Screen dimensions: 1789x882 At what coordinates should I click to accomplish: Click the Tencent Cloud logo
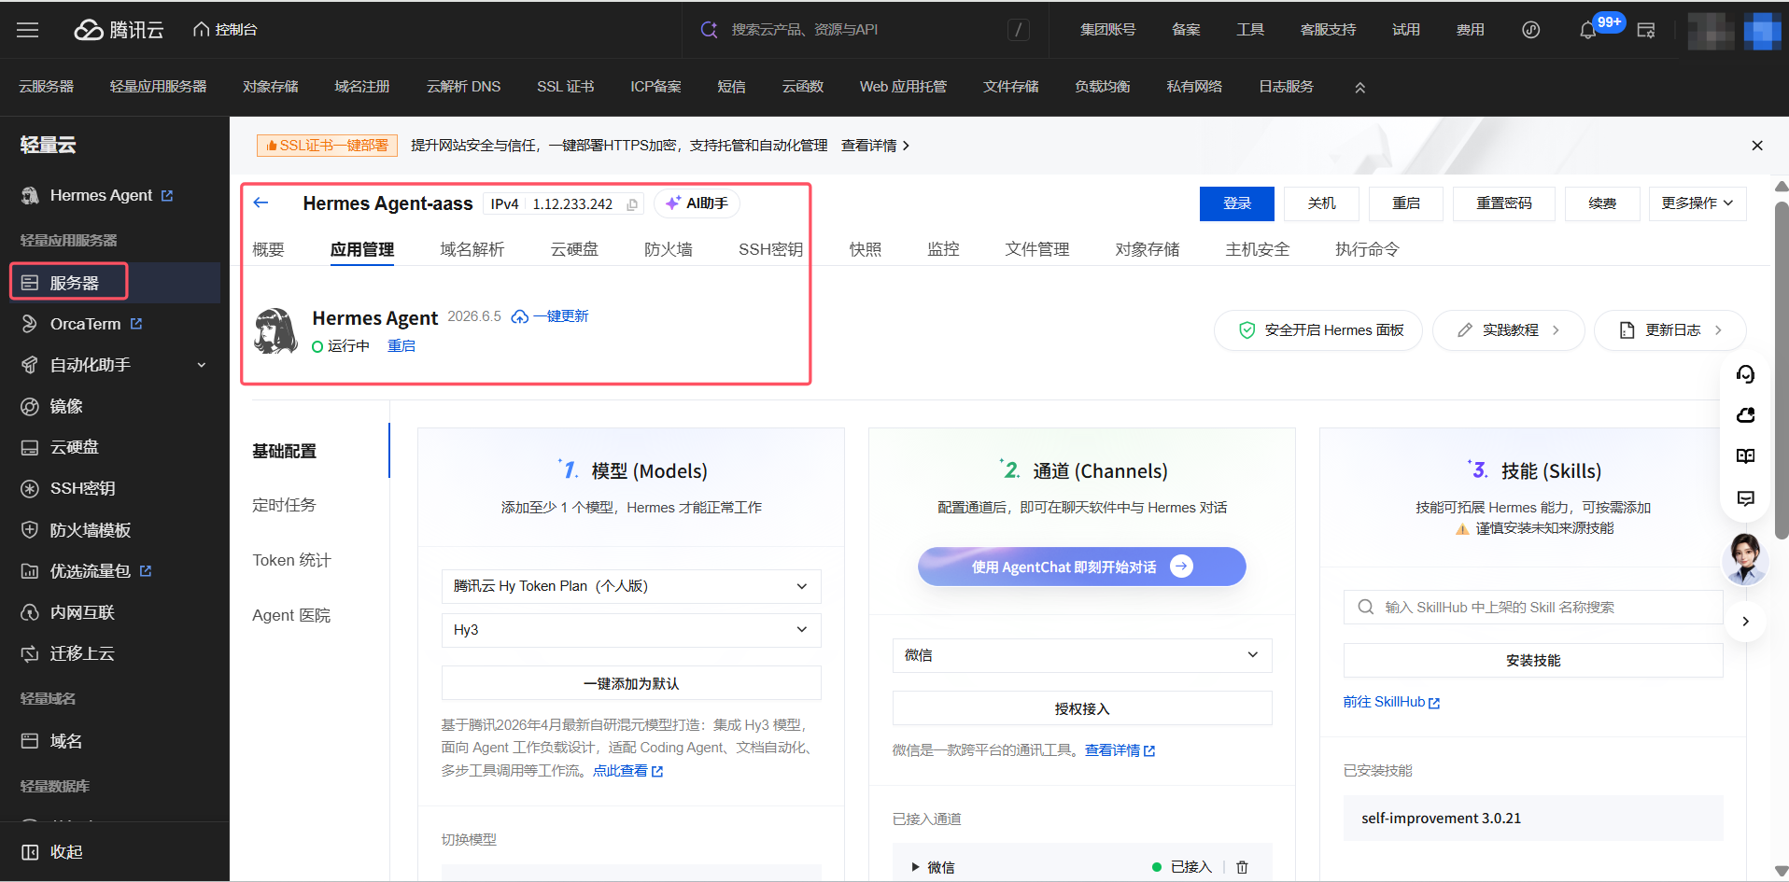coord(119,30)
